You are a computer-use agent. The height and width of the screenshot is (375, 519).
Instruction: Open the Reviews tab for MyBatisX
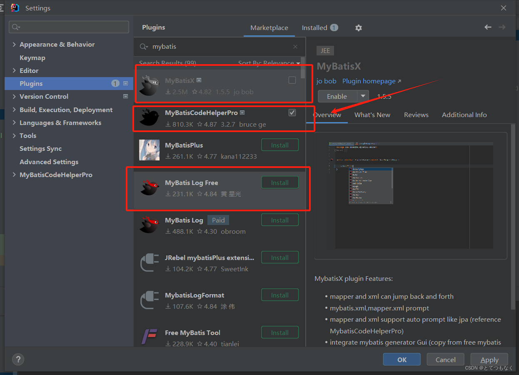[x=416, y=115]
